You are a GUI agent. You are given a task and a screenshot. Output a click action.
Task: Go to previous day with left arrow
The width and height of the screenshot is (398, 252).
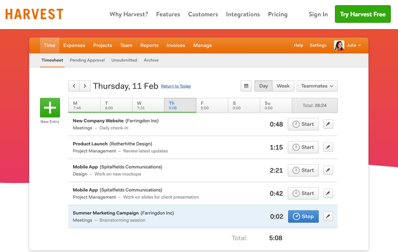74,86
